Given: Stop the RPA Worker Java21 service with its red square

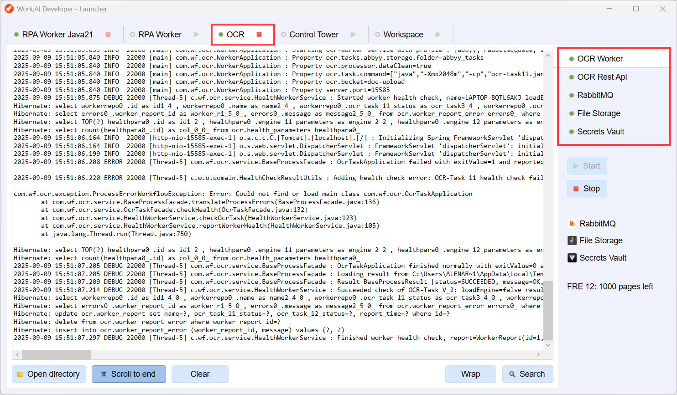Looking at the screenshot, I should tap(108, 35).
